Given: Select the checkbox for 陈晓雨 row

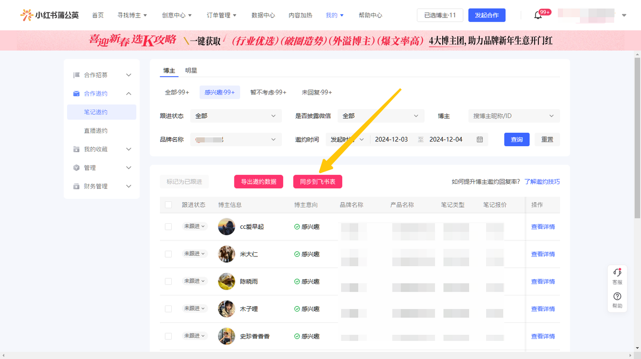Looking at the screenshot, I should click(x=168, y=281).
